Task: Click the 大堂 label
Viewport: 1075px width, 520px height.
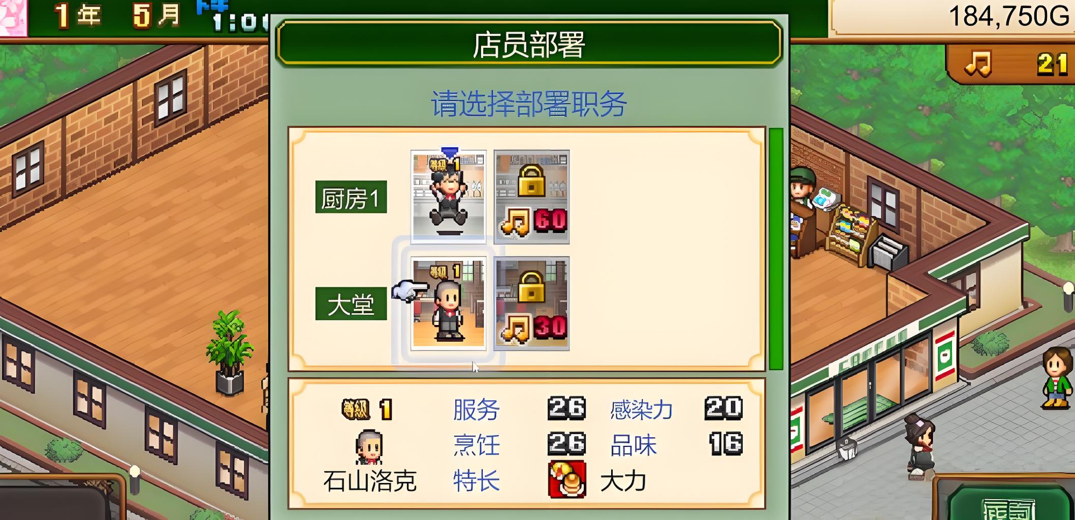Action: coord(351,304)
